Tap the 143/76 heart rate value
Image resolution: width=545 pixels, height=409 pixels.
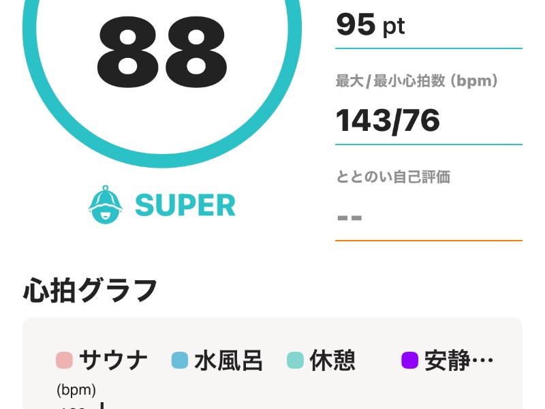(x=388, y=121)
